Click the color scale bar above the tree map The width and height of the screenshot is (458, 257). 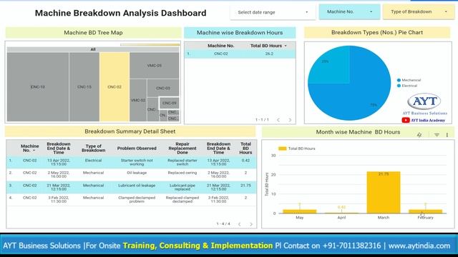click(x=150, y=45)
